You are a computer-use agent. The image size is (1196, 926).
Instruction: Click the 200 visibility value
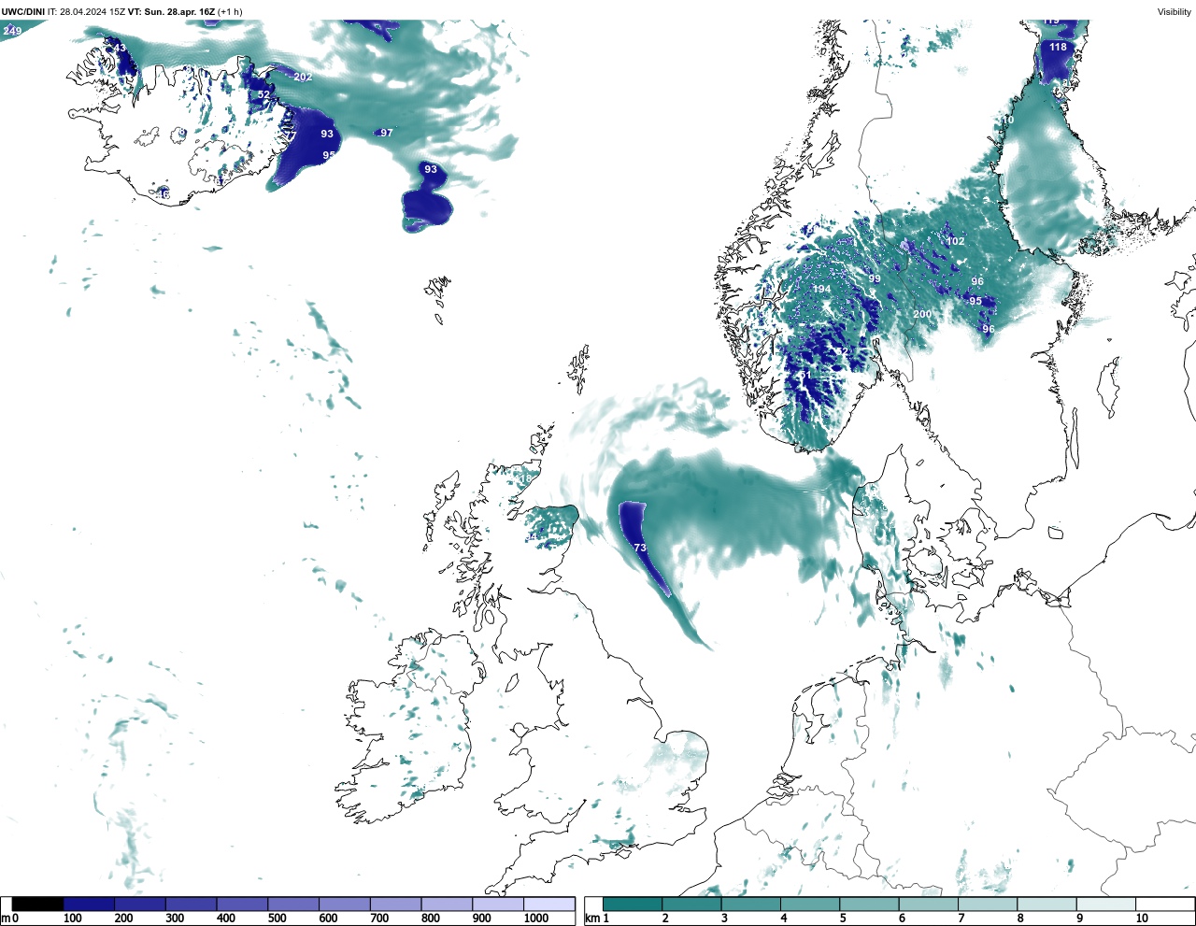(922, 314)
